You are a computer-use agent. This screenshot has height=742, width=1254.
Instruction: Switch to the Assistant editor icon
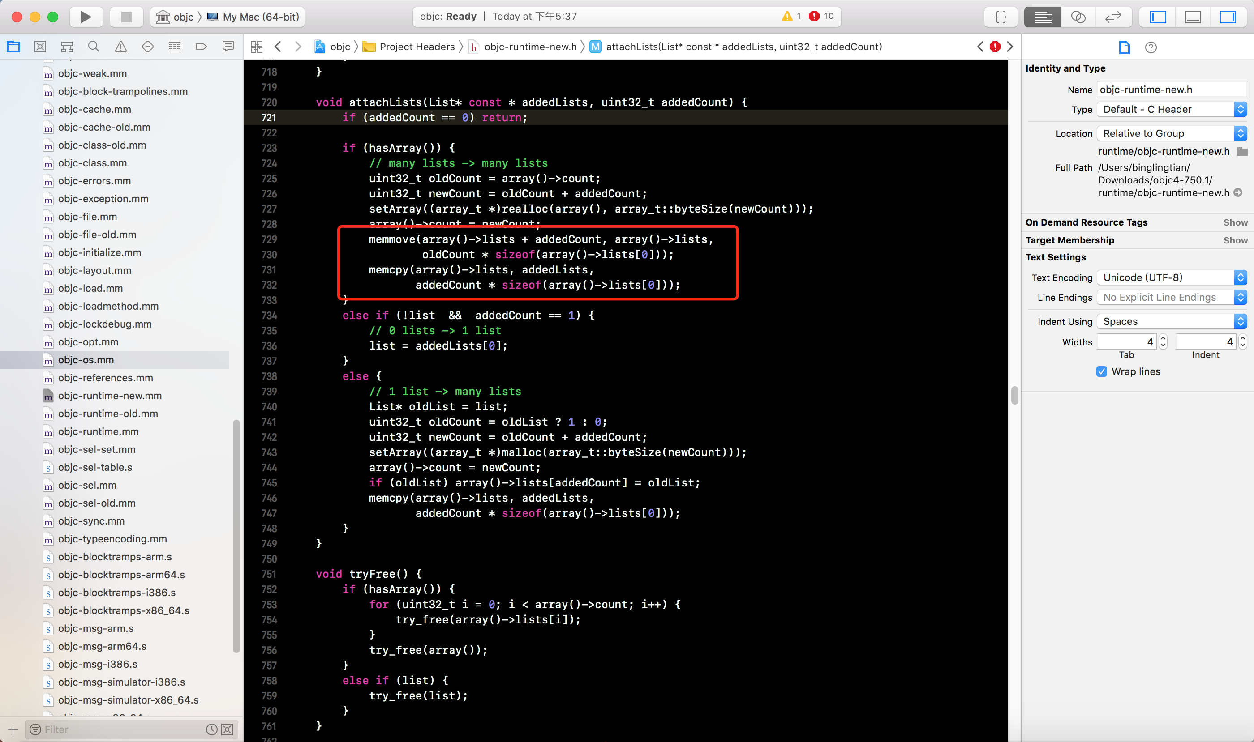tap(1078, 17)
